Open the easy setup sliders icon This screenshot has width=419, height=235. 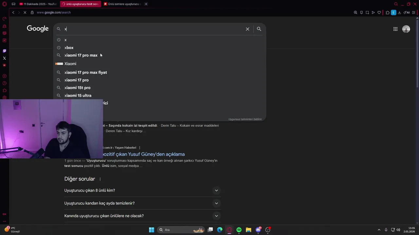point(414,12)
